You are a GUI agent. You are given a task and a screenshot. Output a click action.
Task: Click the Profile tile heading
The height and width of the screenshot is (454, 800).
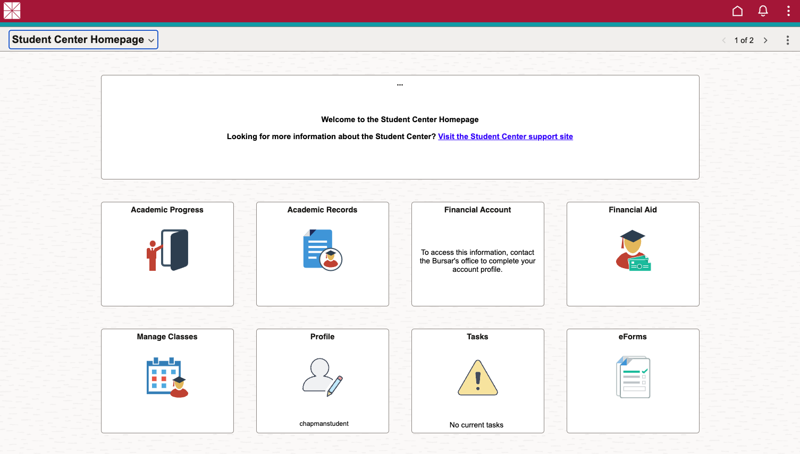pos(323,337)
